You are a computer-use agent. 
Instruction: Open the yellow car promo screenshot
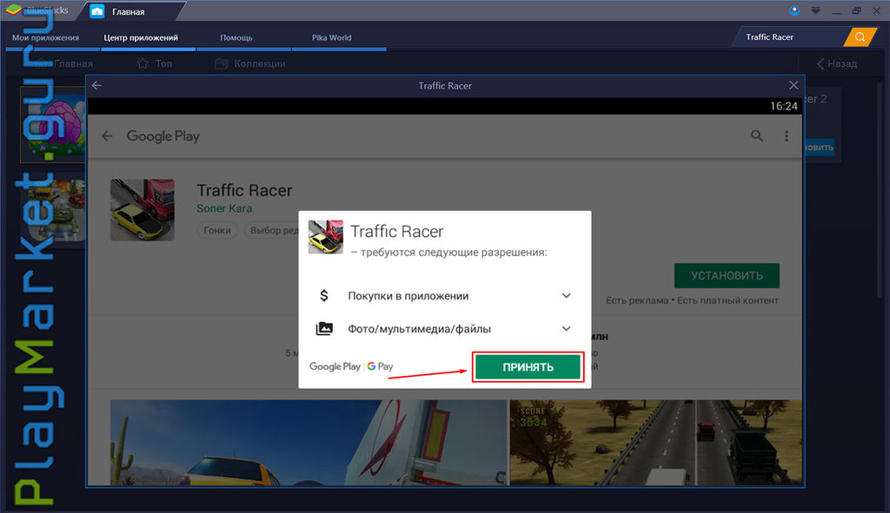[x=309, y=443]
